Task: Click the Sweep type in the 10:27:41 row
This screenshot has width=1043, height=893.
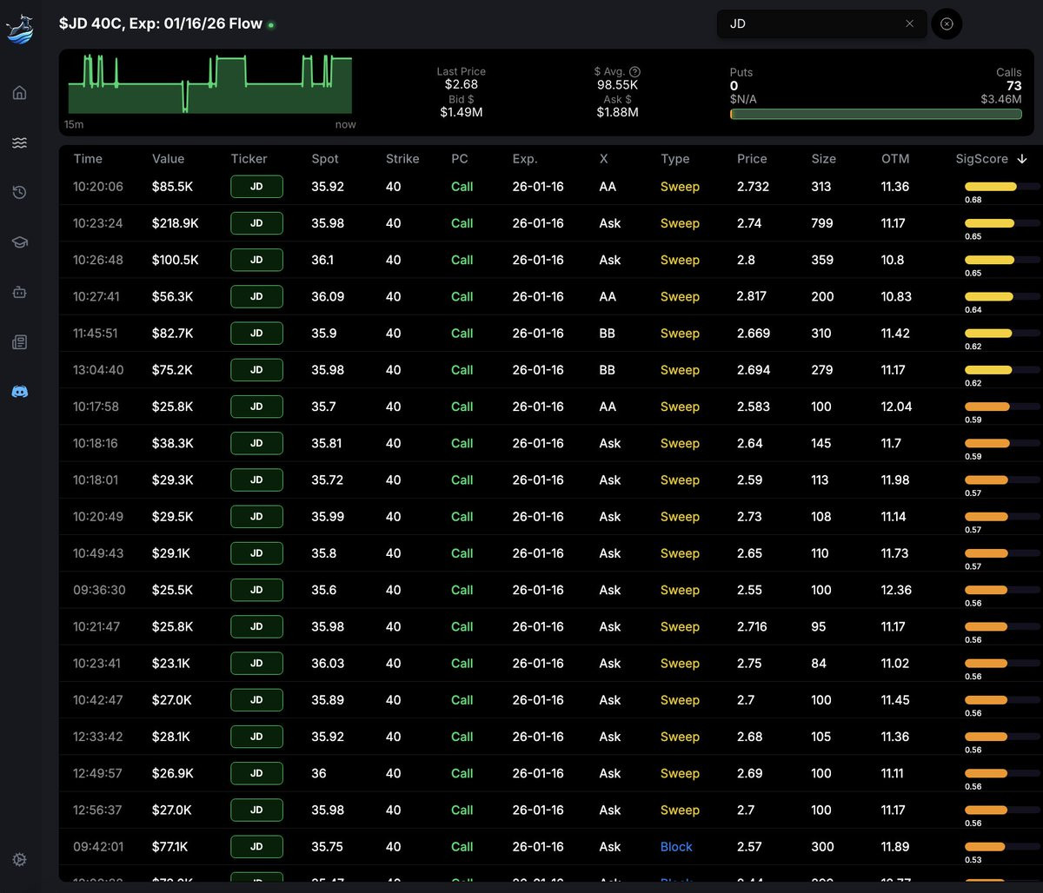Action: (x=680, y=296)
